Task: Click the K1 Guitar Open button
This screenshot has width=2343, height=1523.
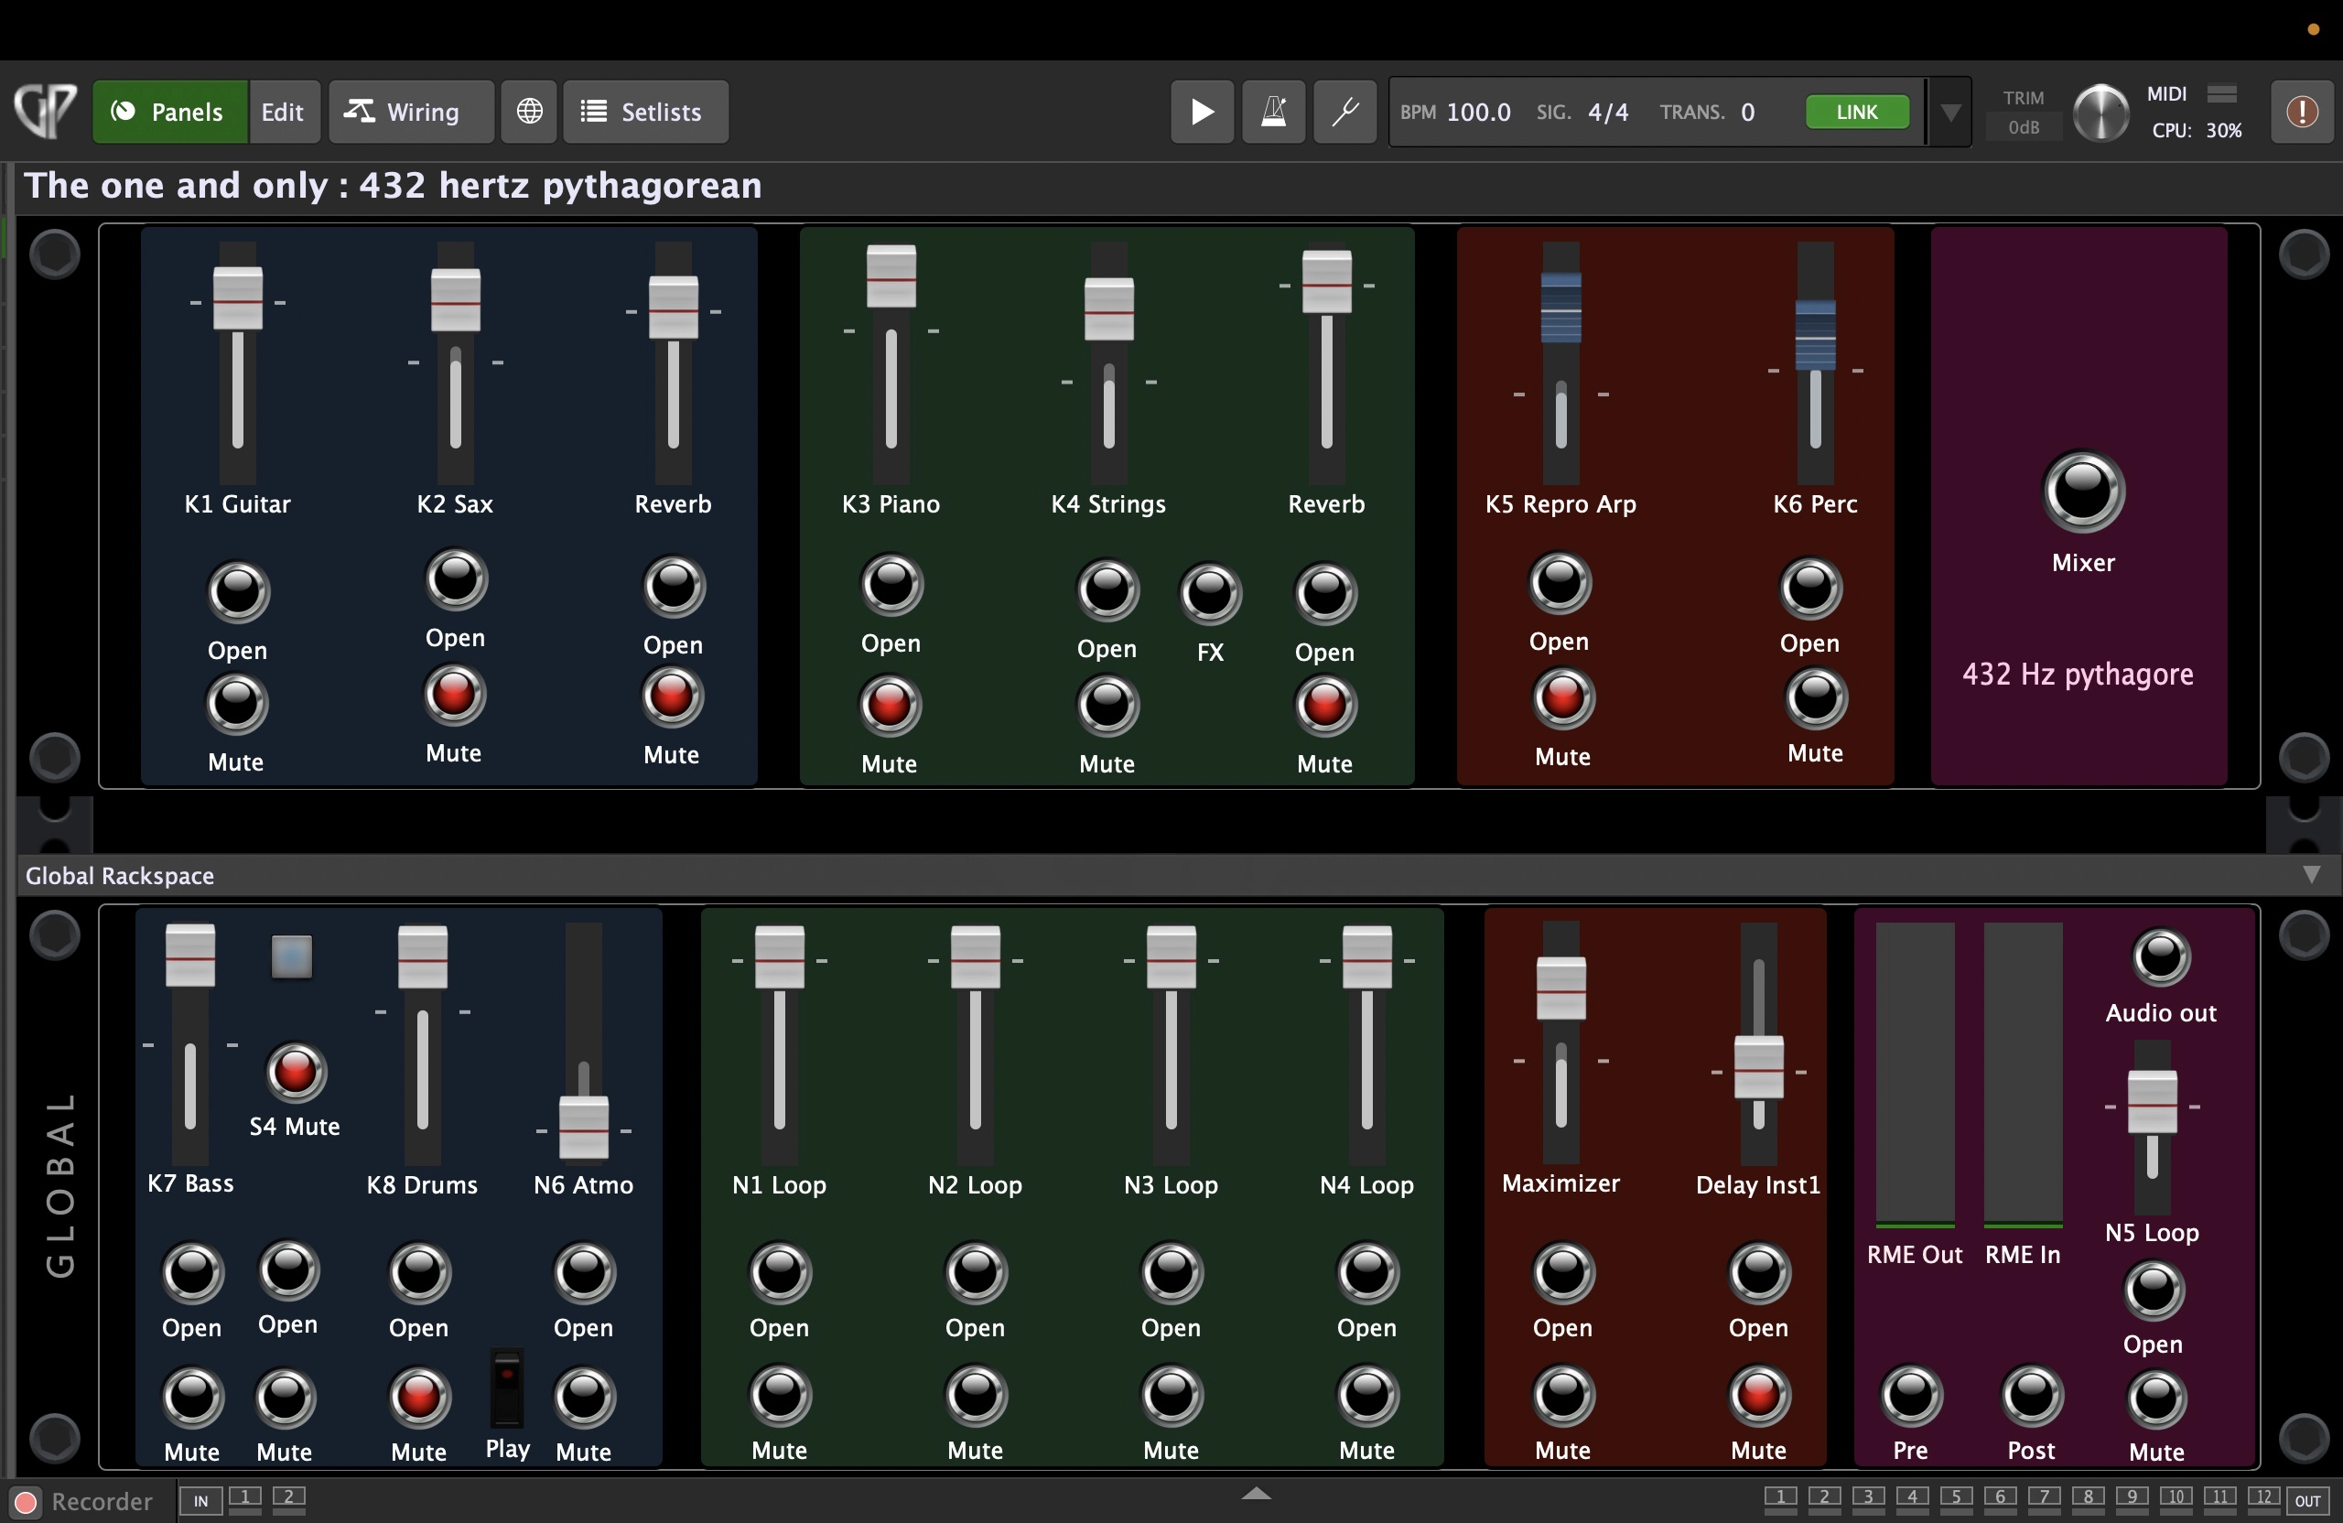Action: click(x=238, y=591)
